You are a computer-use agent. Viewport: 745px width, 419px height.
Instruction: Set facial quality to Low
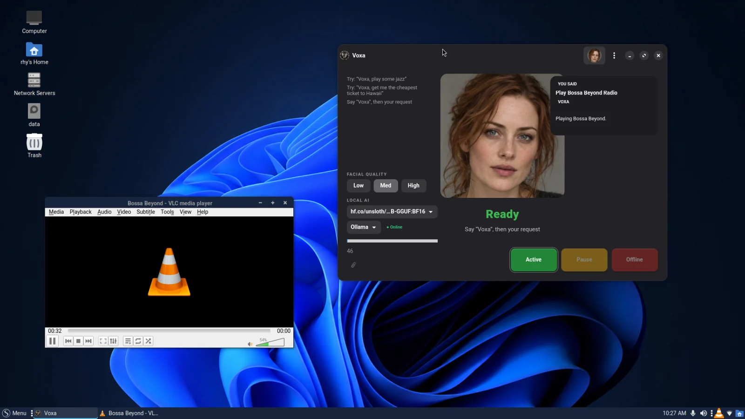[x=359, y=185]
